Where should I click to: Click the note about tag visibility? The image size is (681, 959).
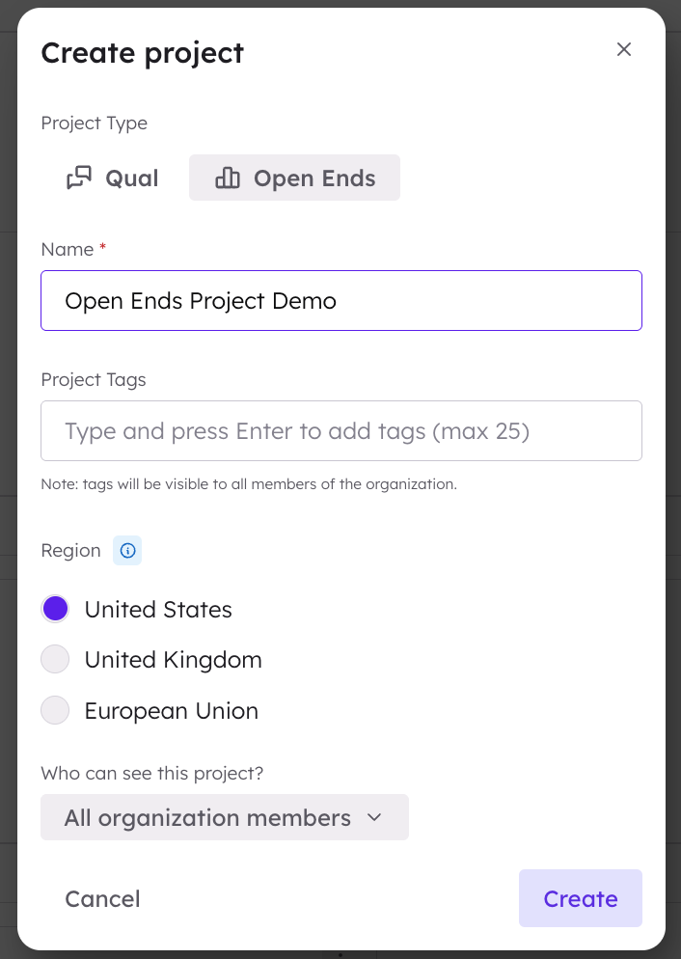(249, 484)
